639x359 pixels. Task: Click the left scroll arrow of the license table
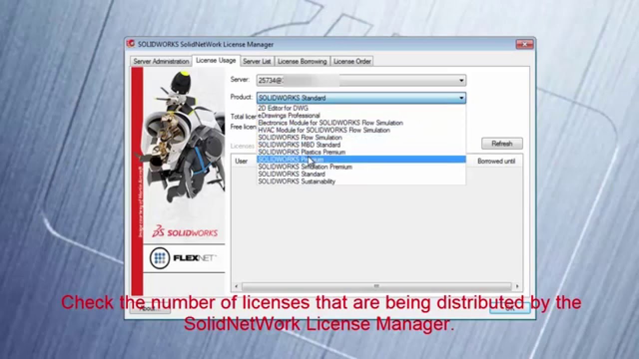(x=236, y=287)
